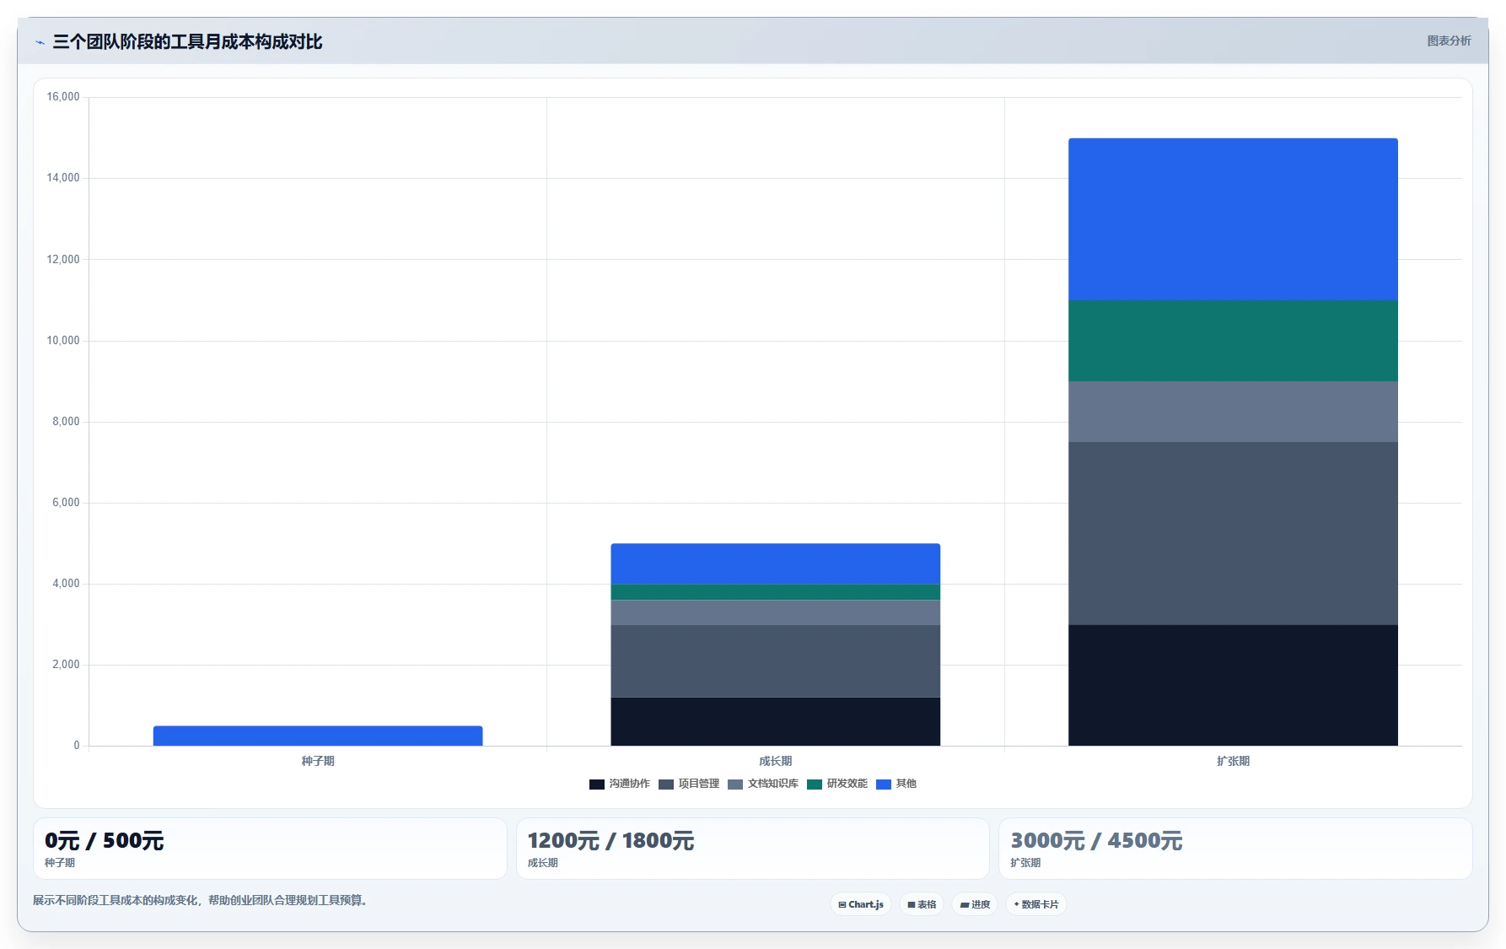This screenshot has height=949, width=1506.
Task: Click the small icon before the chart title
Action: coord(40,42)
